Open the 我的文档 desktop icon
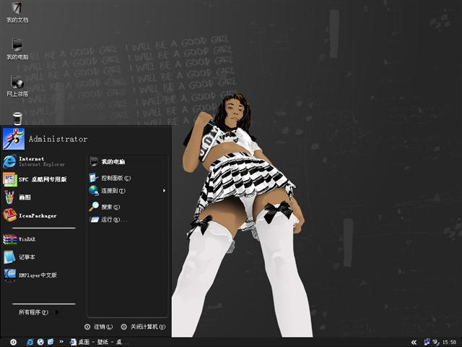Screen dimensions: 462x347 (17, 12)
